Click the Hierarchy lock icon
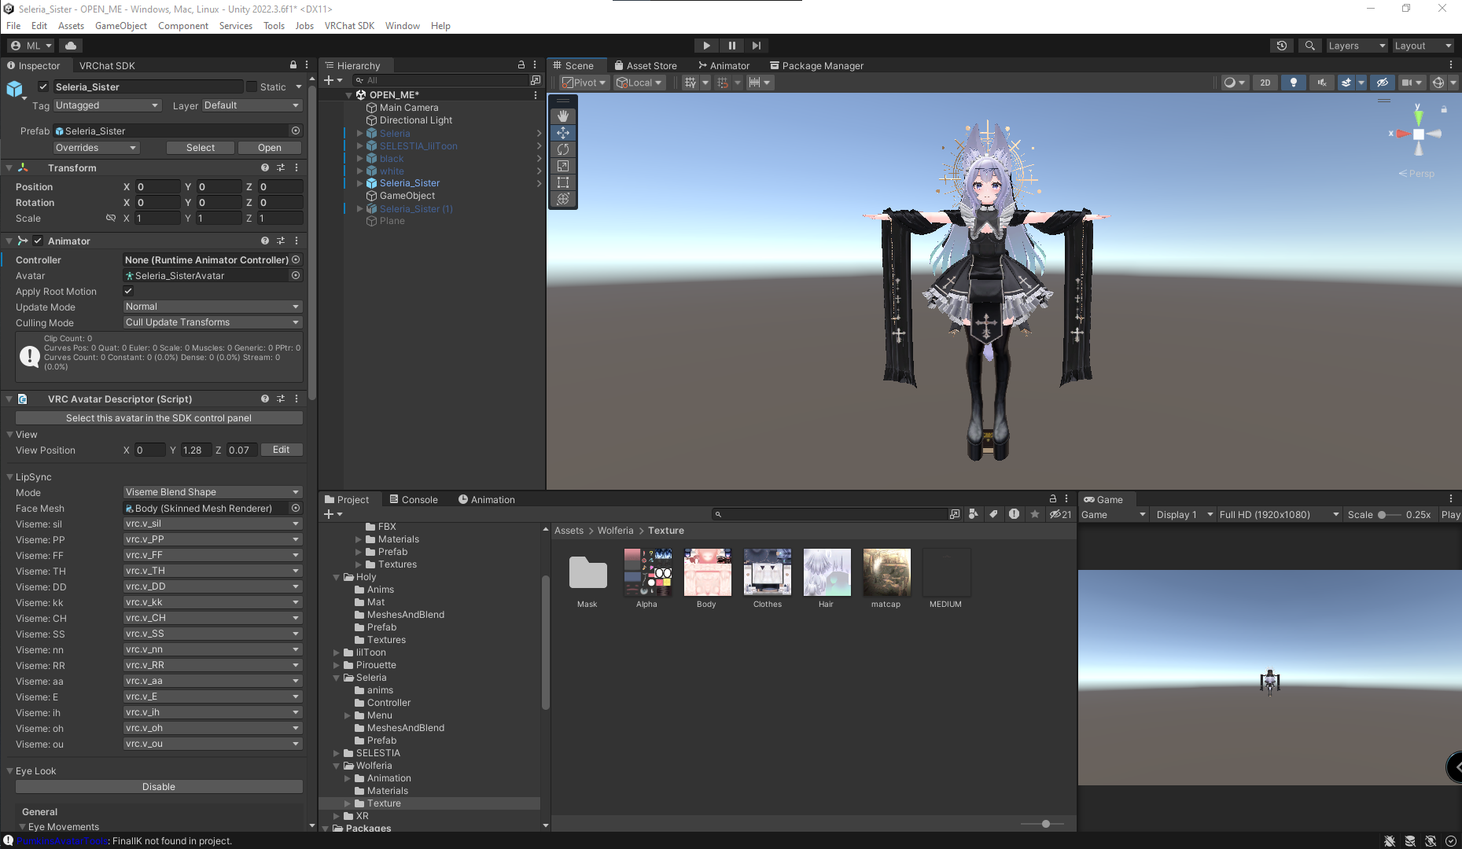Viewport: 1462px width, 849px height. [x=521, y=65]
